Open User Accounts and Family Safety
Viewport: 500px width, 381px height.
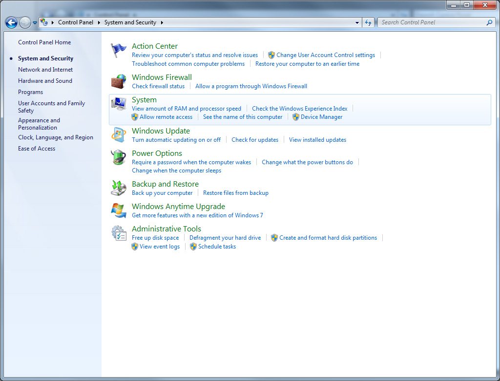51,107
